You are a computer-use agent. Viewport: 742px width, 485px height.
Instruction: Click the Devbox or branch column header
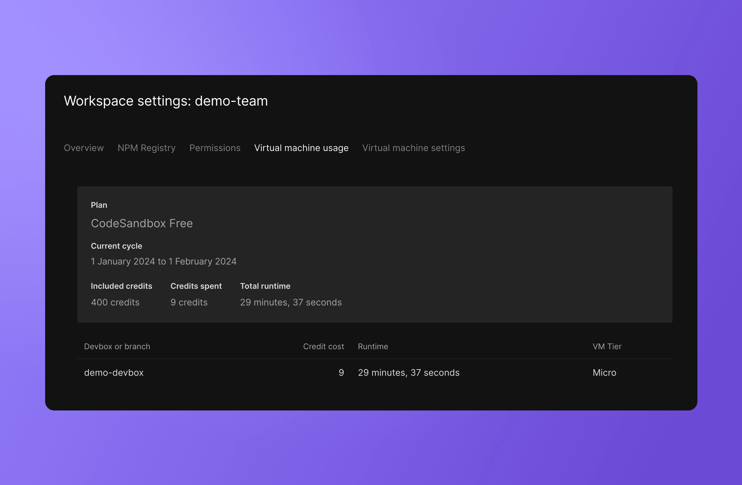[117, 346]
